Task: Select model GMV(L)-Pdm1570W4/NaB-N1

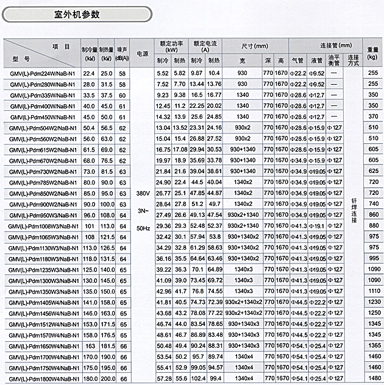Action: (x=43, y=336)
